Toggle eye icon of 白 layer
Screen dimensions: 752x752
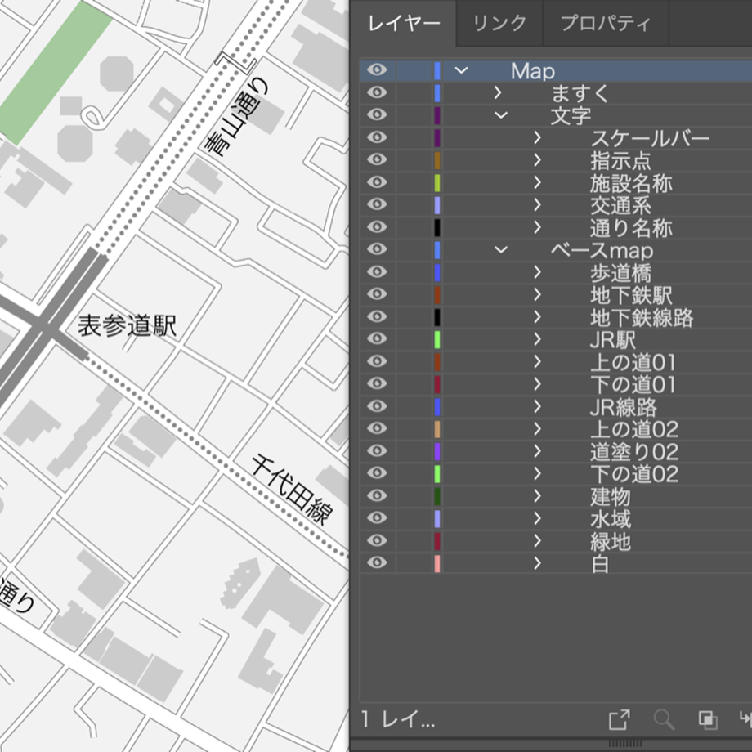377,562
